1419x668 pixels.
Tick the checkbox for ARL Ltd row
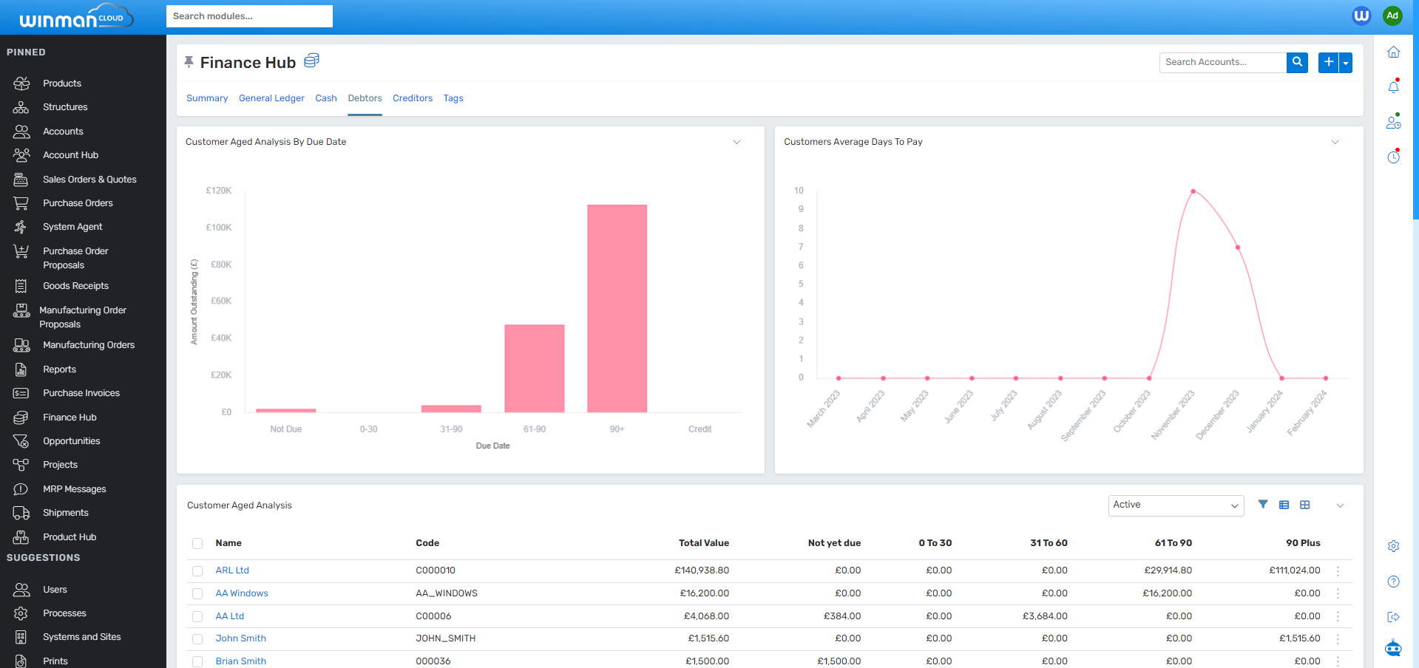pyautogui.click(x=197, y=571)
